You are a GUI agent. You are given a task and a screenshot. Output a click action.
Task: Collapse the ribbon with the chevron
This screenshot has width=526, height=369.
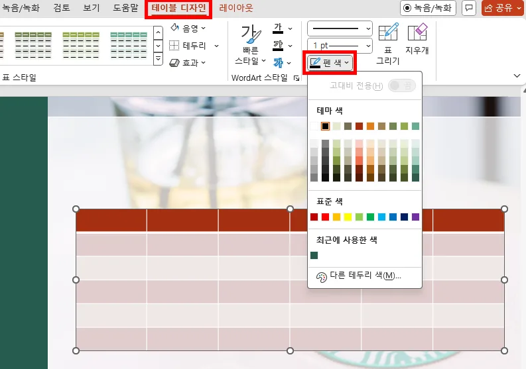tap(517, 76)
